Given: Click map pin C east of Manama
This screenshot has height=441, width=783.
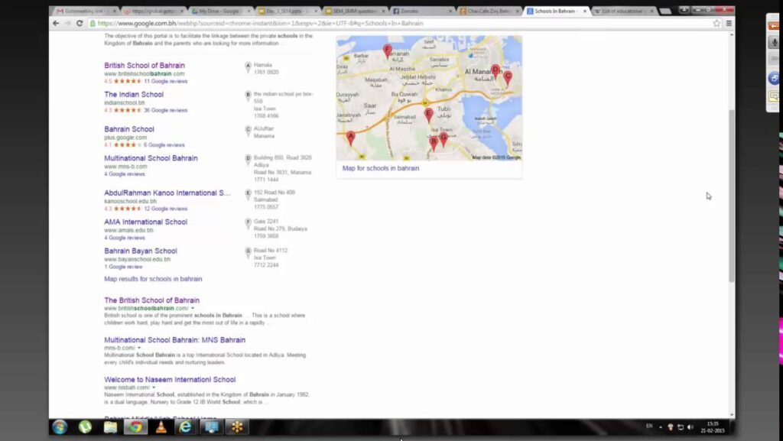Looking at the screenshot, I should coord(508,78).
